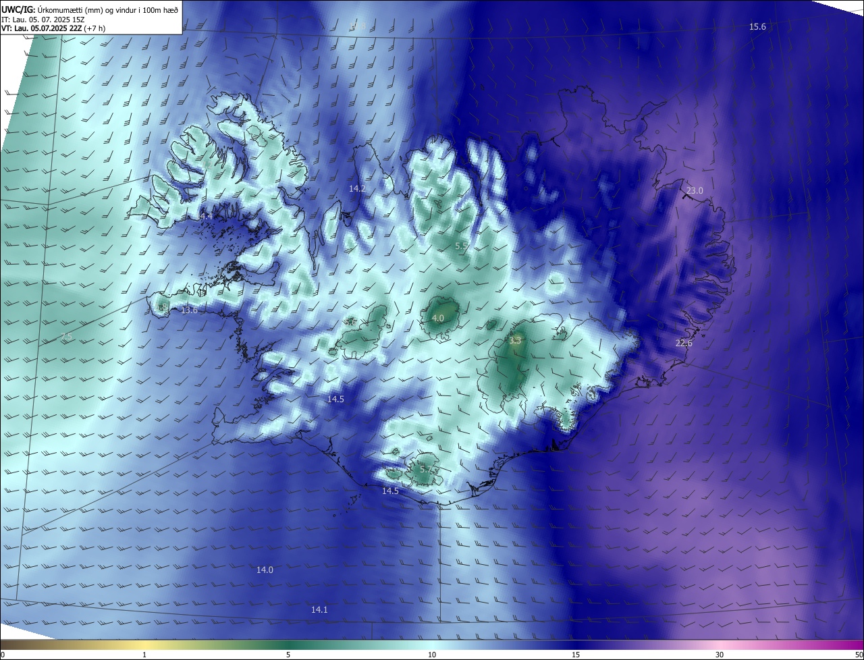
Task: Click the color scale tick labeled 50
Action: click(859, 655)
